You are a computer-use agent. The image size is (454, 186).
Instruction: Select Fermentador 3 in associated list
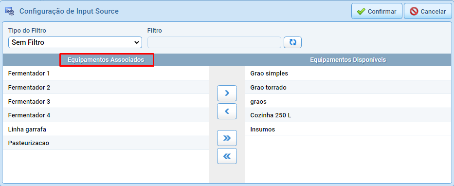click(x=106, y=101)
